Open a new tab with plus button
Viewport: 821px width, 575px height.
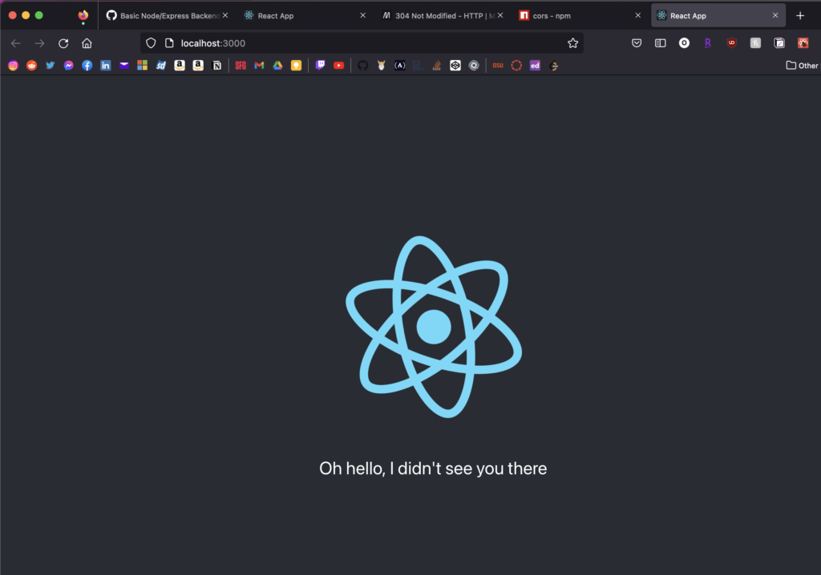[x=800, y=16]
